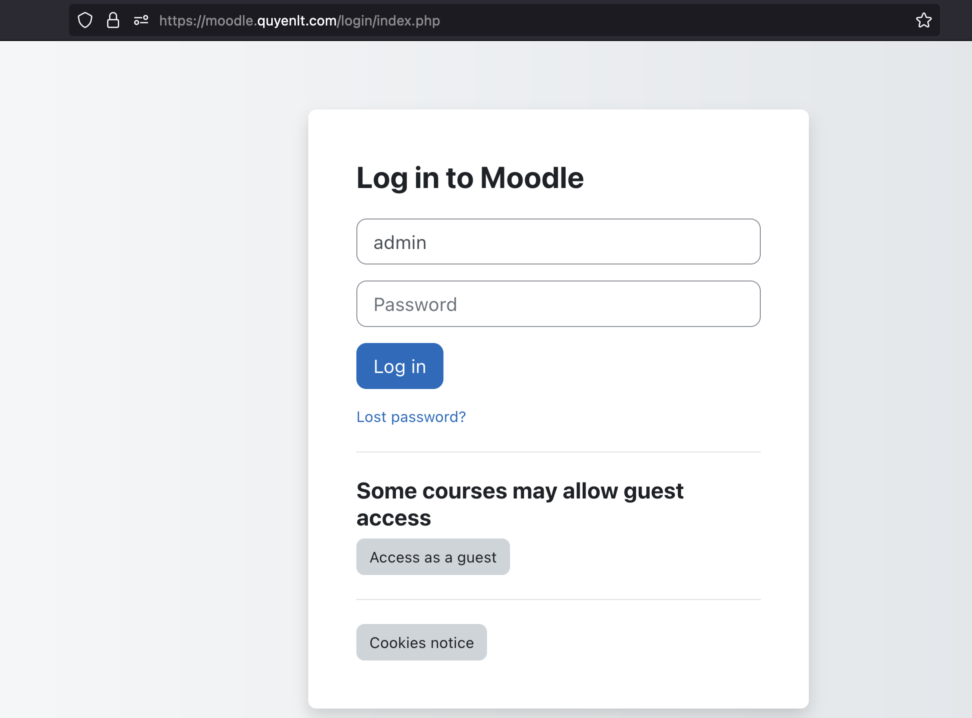Viewport: 972px width, 718px height.
Task: Click Access as a guest button
Action: [x=433, y=557]
